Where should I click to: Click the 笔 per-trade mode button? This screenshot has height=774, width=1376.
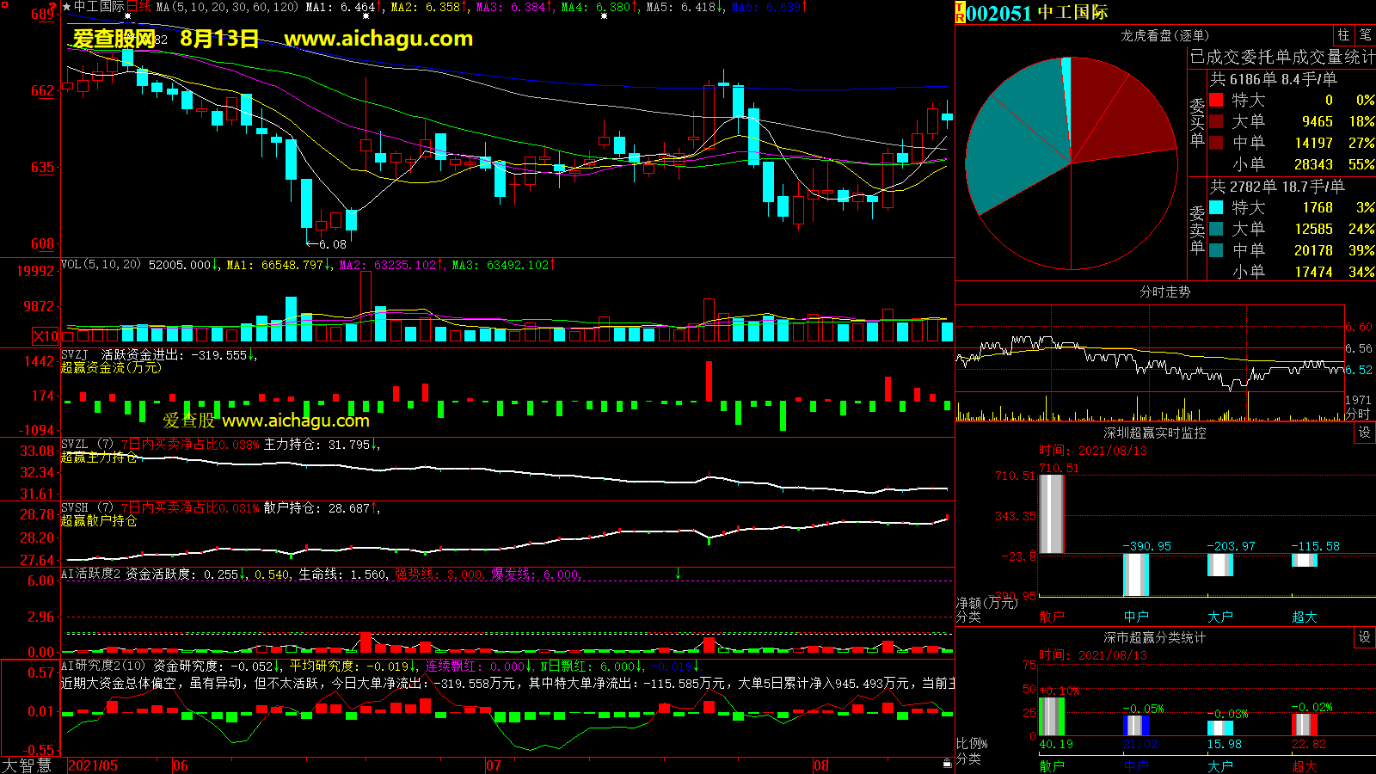point(1366,35)
